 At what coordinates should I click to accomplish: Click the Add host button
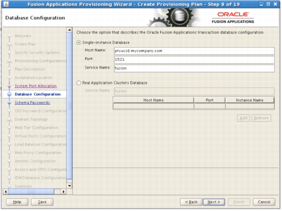[x=243, y=118]
